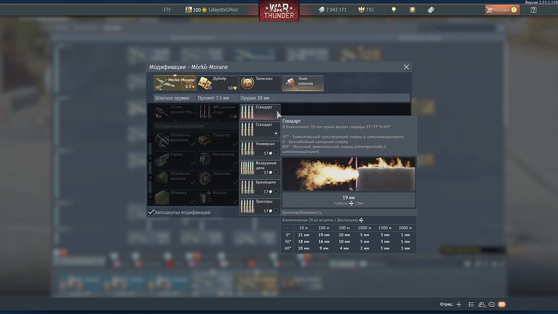Open the items ticket icon in top bar

(431, 10)
